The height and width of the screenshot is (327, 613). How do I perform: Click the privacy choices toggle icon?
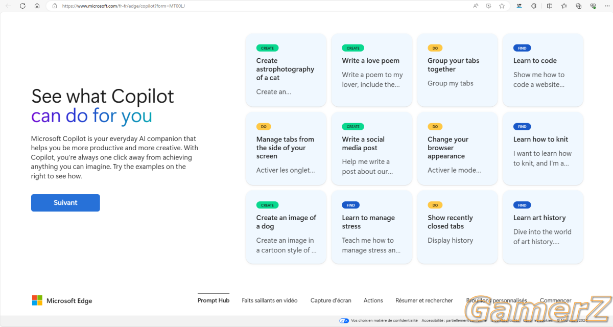click(x=344, y=320)
